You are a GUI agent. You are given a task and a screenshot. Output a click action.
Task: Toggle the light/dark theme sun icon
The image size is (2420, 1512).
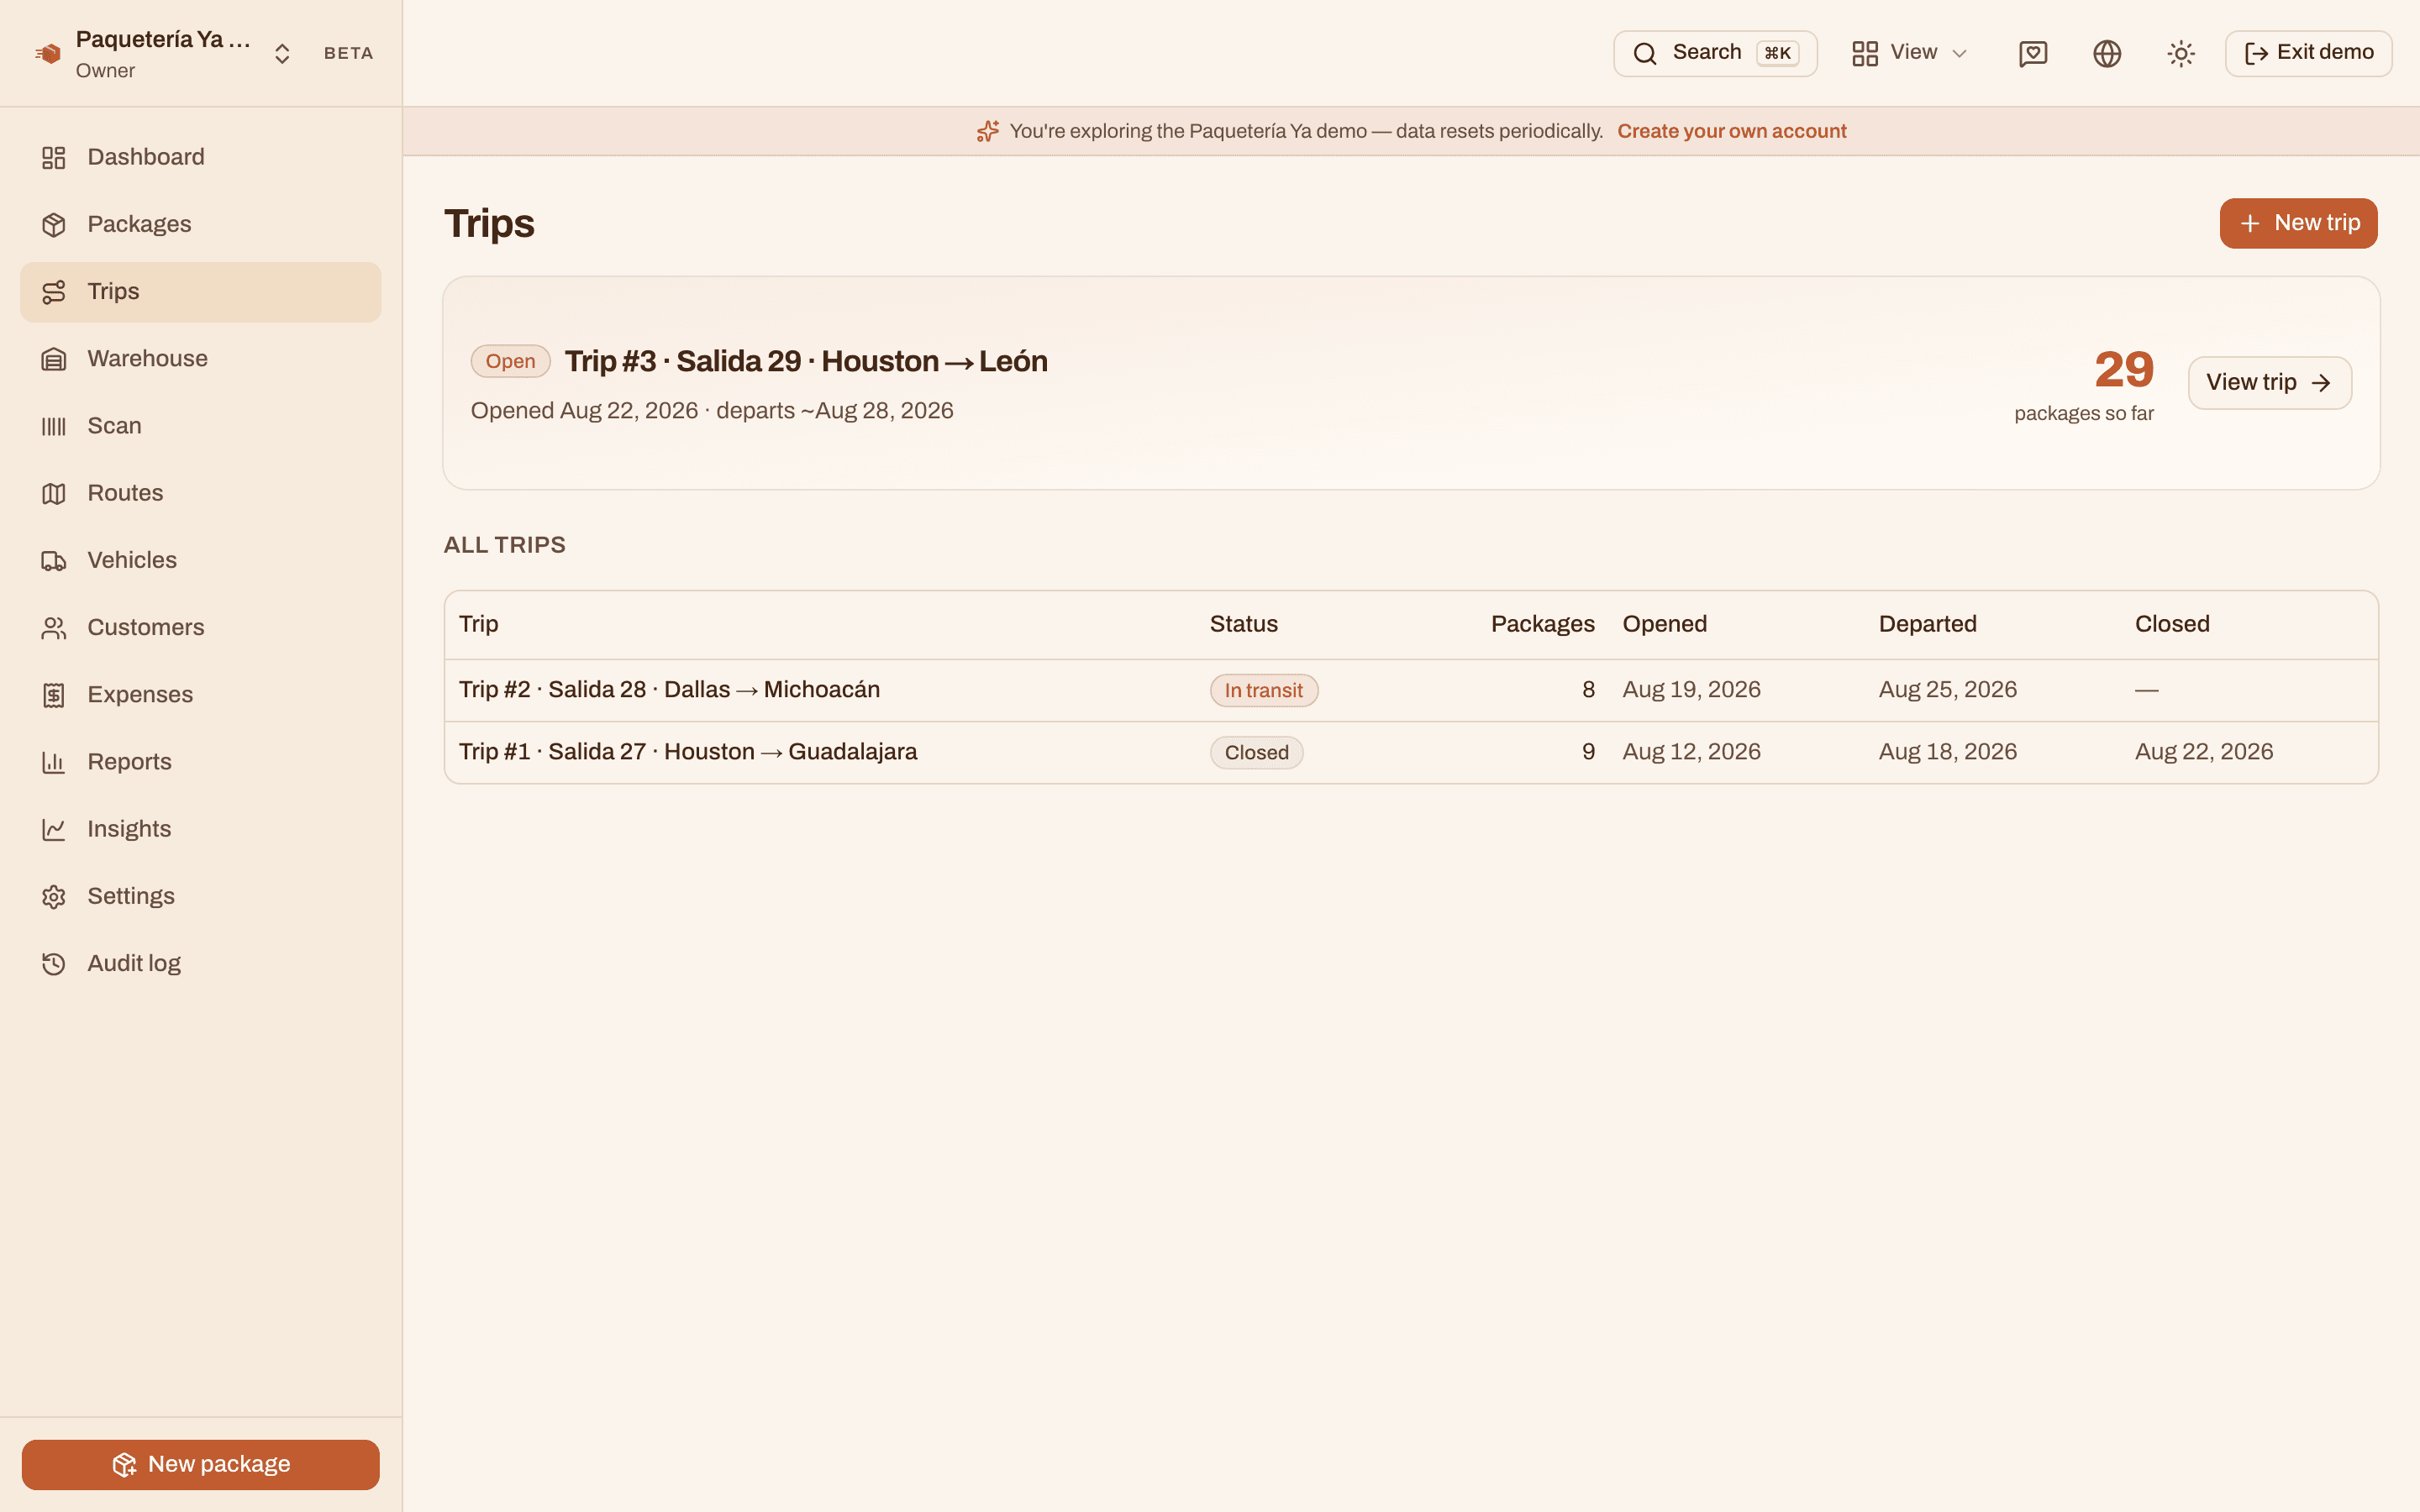click(x=2181, y=53)
